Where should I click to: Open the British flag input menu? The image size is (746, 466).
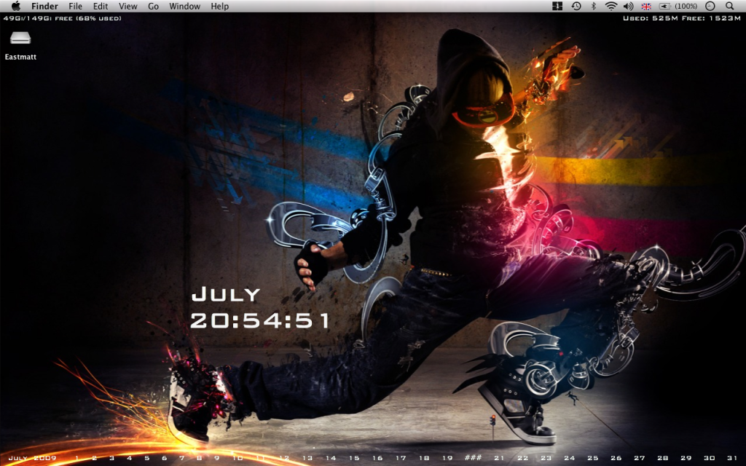point(646,7)
